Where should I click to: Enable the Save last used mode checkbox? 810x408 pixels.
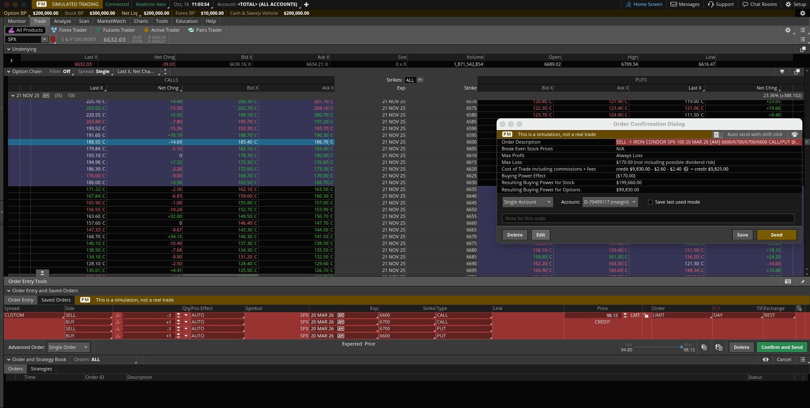click(650, 202)
